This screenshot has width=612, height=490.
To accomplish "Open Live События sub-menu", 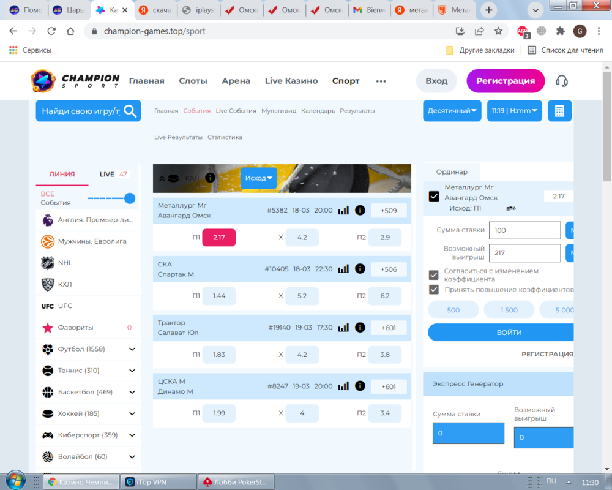I will 236,111.
